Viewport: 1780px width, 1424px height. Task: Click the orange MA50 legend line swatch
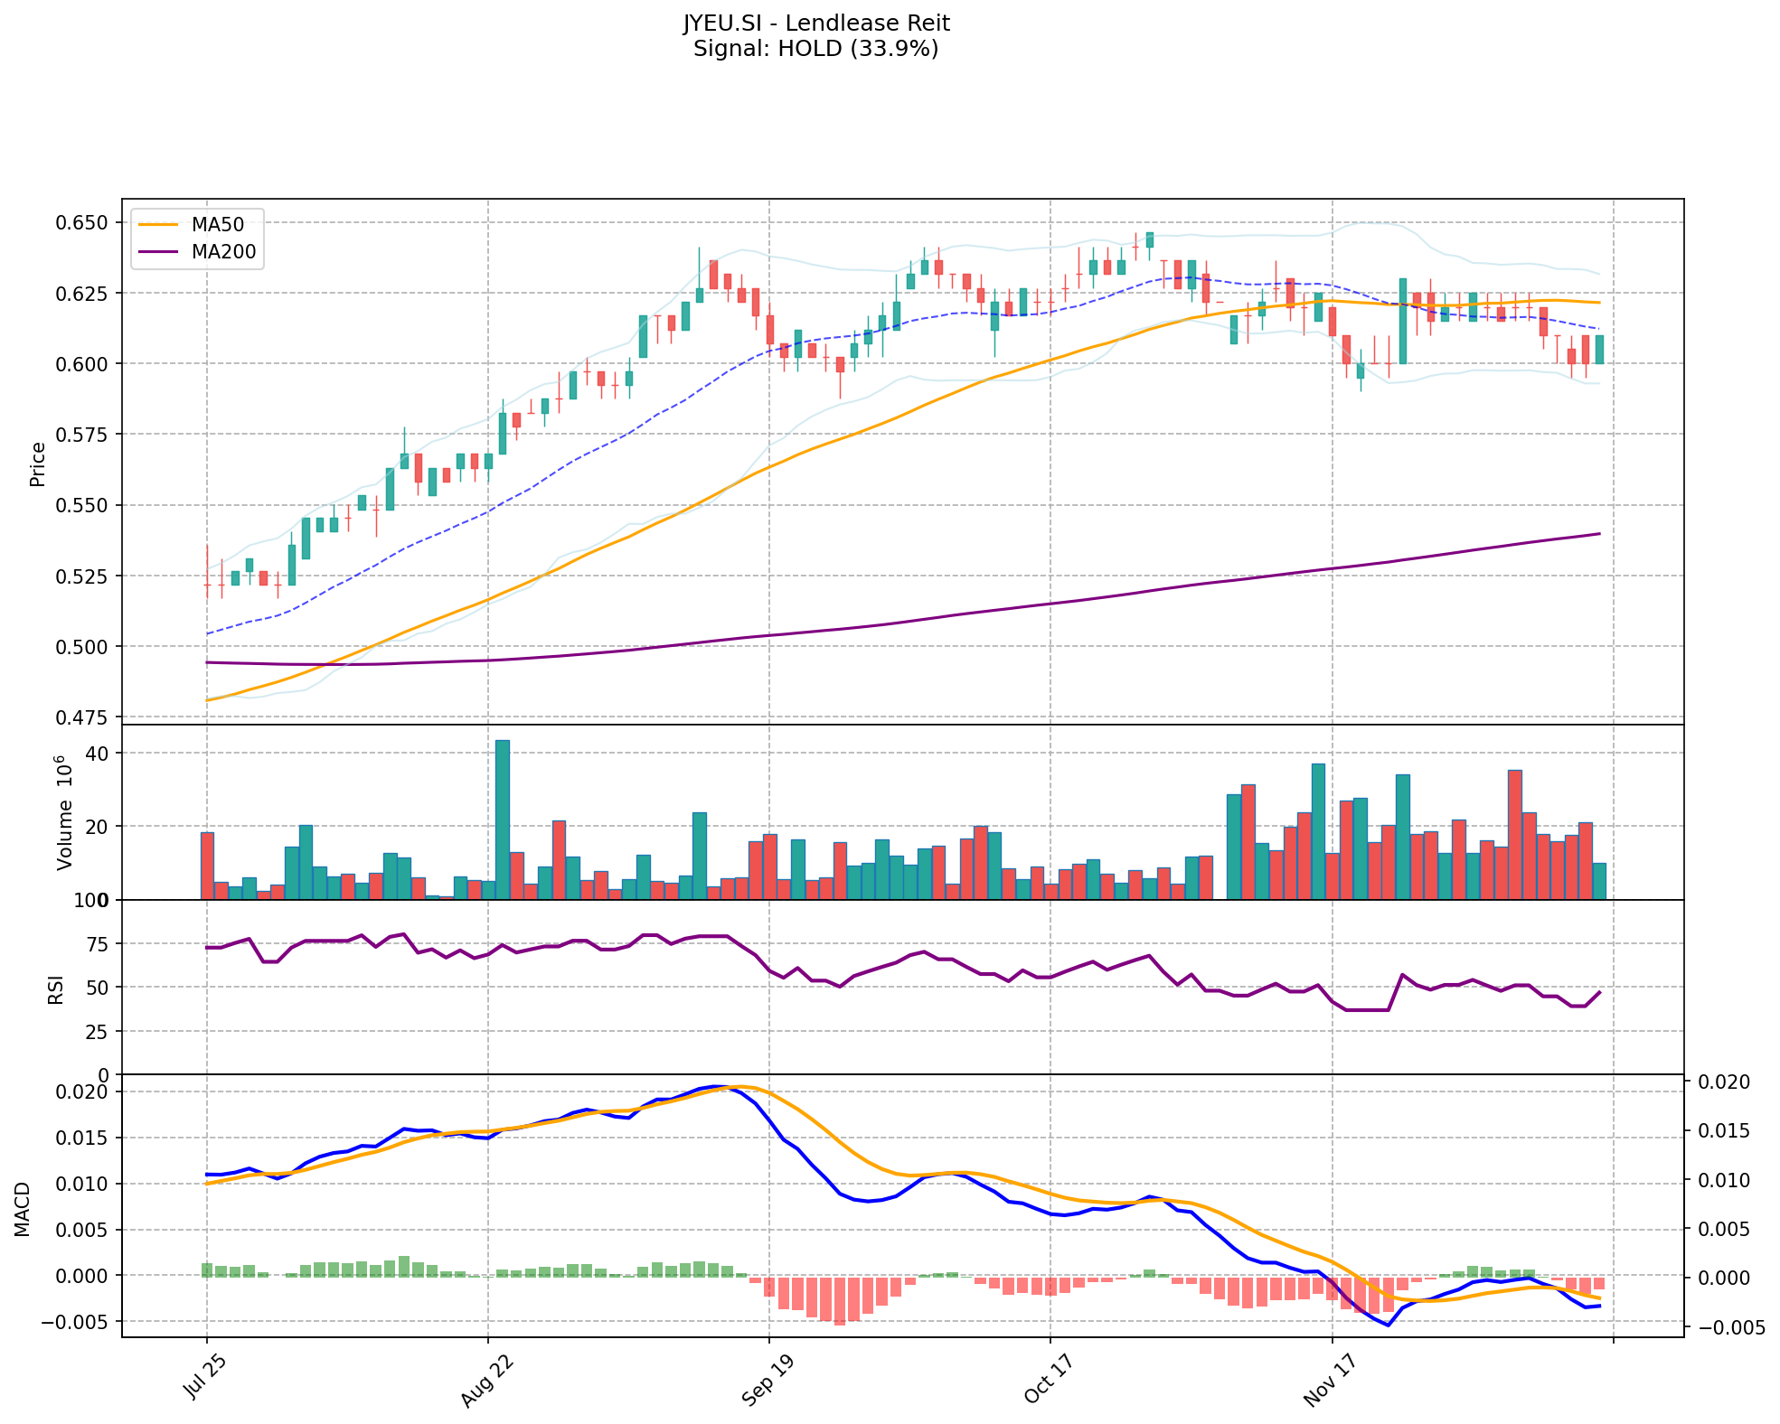coord(159,224)
